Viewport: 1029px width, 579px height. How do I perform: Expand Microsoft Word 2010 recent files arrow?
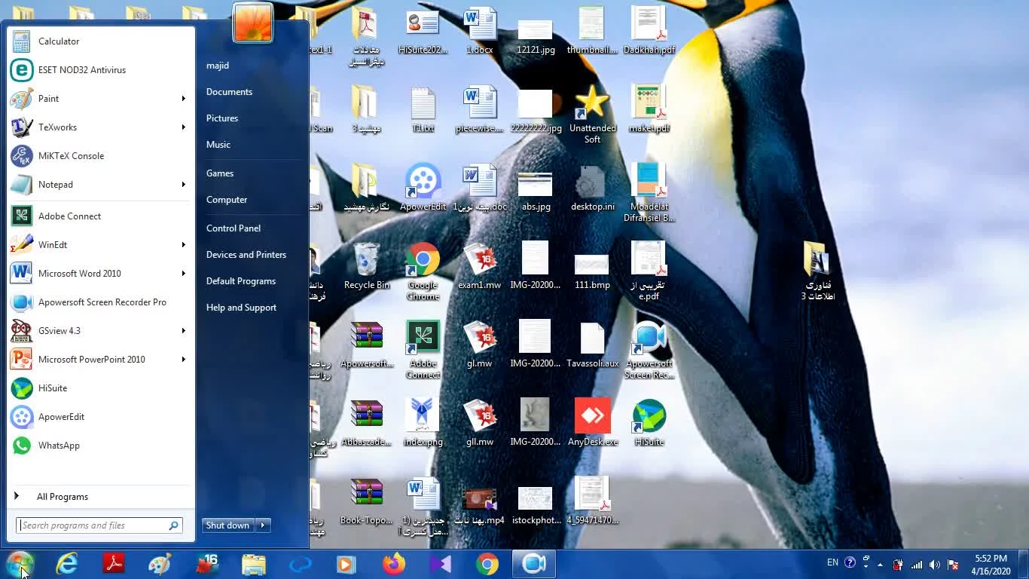(183, 274)
